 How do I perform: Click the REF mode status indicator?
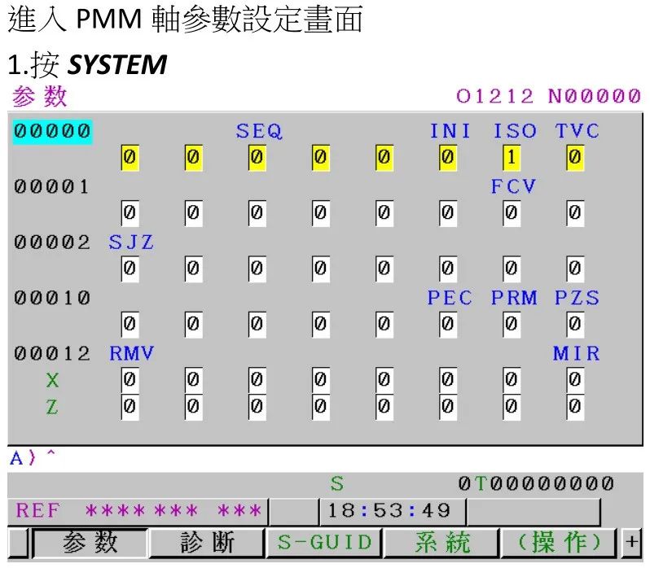[x=37, y=510]
